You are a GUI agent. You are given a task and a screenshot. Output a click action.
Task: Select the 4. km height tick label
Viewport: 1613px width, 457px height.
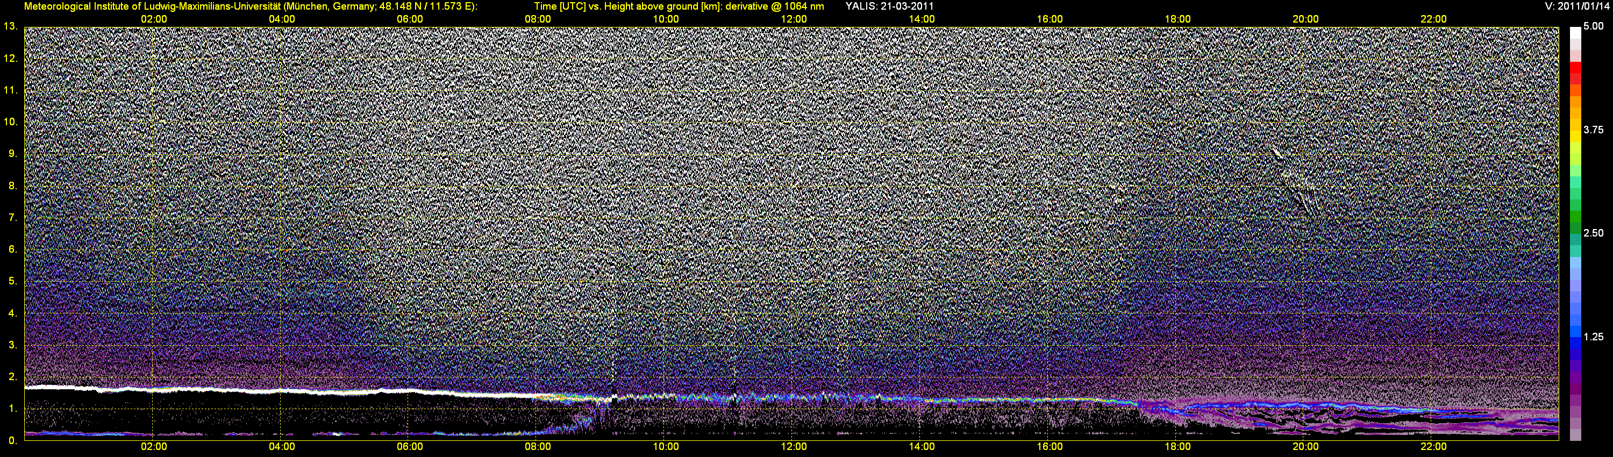coord(13,313)
